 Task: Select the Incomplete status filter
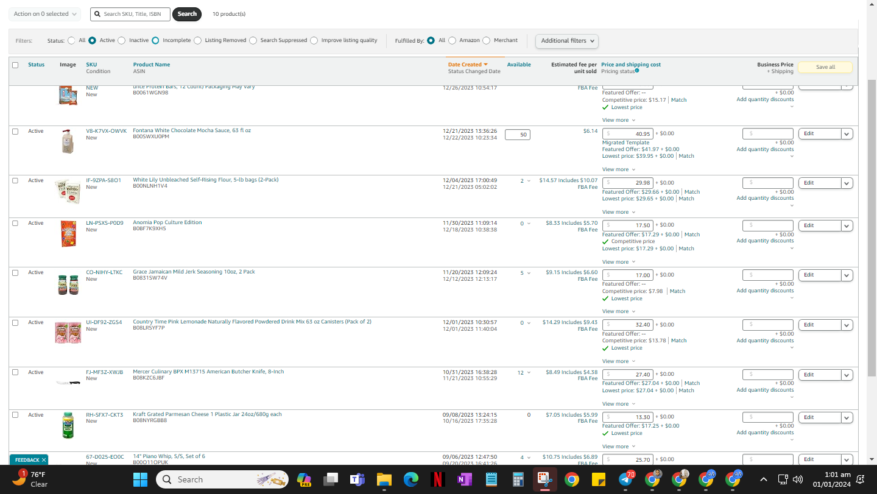tap(155, 41)
